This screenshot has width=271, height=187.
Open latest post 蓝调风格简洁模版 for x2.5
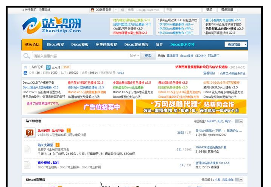coord(213,163)
